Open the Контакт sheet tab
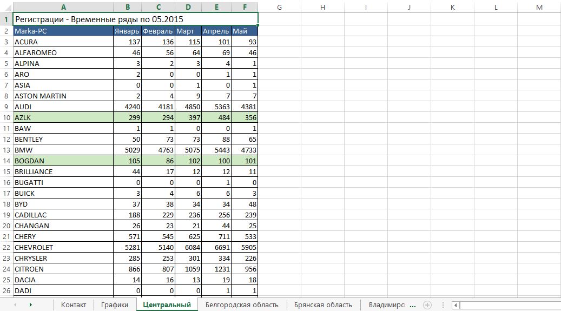The image size is (561, 311). (74, 305)
